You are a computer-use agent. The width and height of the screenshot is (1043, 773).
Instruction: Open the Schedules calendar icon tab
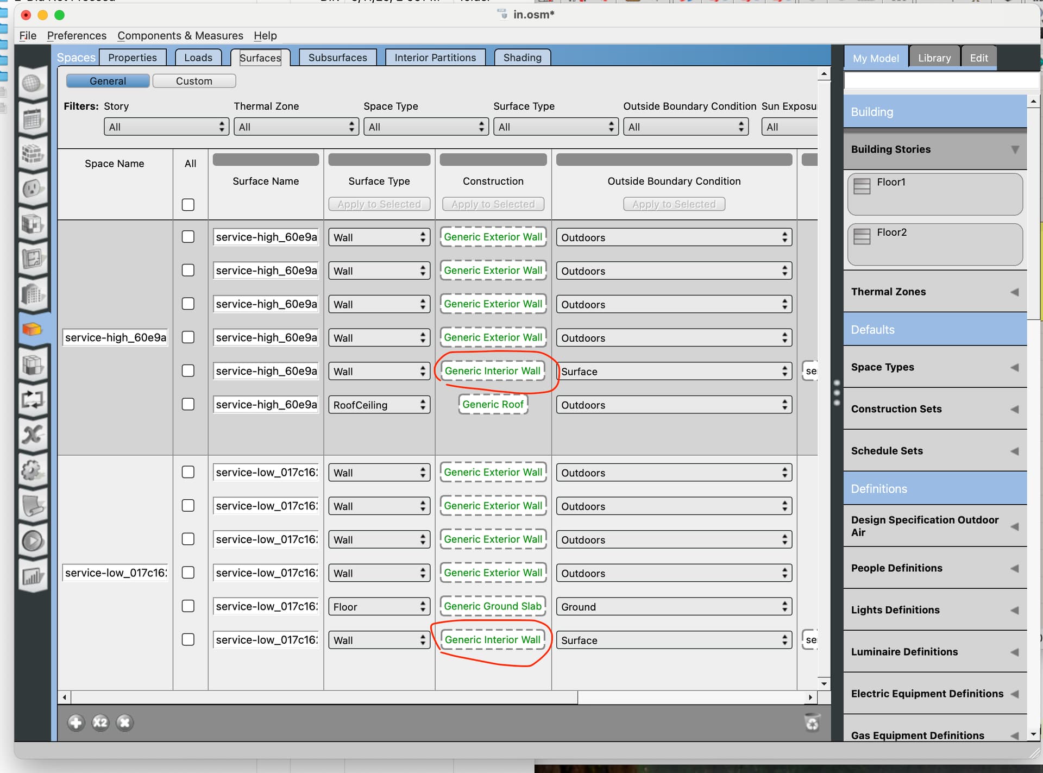click(32, 119)
